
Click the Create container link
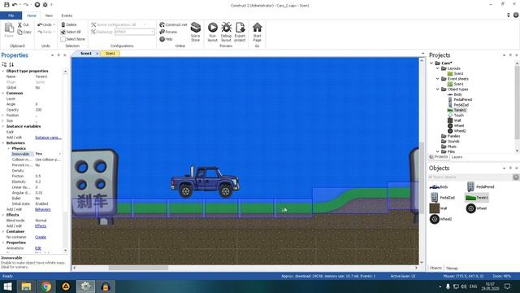click(41, 237)
